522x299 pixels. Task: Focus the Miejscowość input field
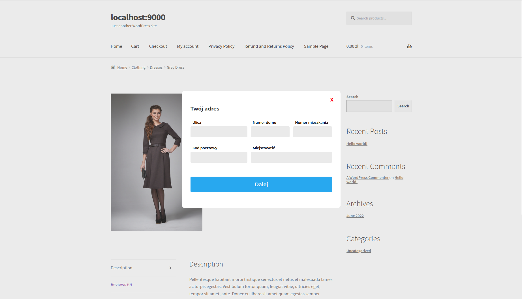coord(291,157)
